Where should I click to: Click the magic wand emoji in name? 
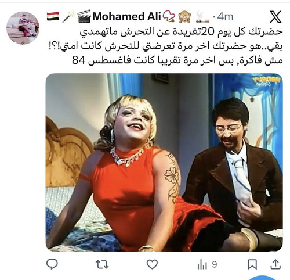68,17
